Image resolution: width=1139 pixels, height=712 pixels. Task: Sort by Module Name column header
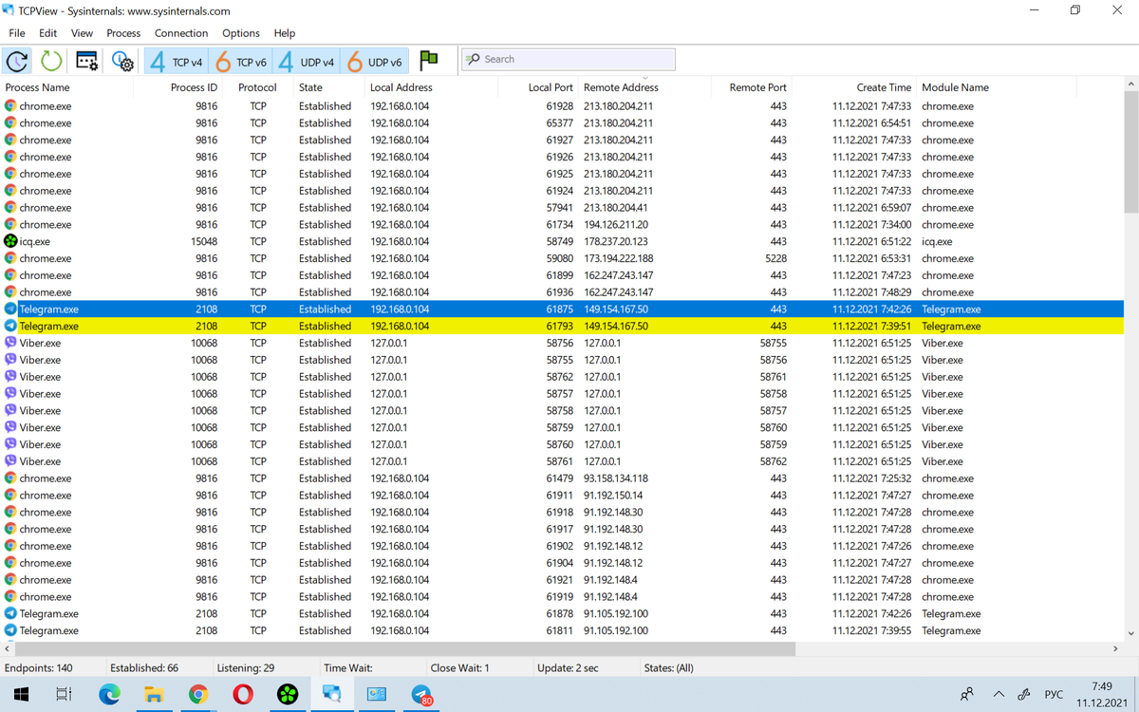click(955, 87)
